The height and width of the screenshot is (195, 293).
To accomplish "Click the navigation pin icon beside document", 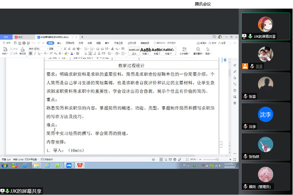I will (225, 60).
